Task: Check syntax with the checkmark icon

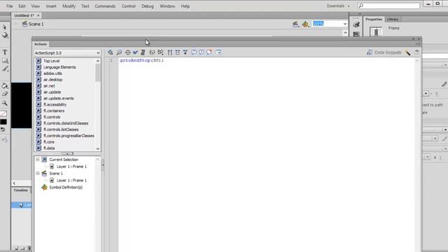Action: [135, 52]
